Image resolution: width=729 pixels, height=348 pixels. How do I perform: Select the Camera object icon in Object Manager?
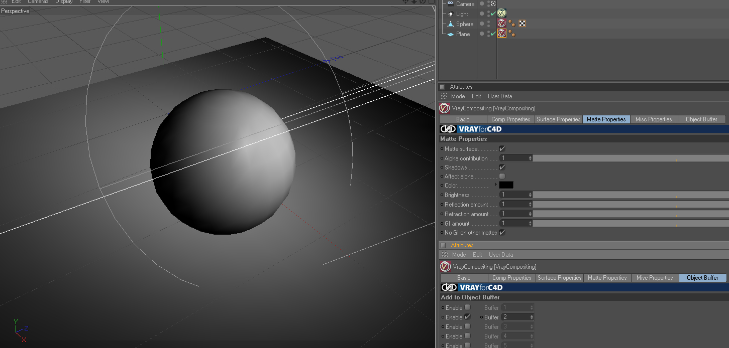451,4
